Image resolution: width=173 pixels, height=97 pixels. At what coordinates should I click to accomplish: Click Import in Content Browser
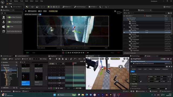(18, 59)
